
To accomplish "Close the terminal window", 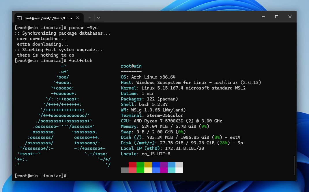I will [290, 17].
